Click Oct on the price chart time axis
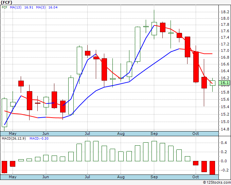 [x=196, y=133]
